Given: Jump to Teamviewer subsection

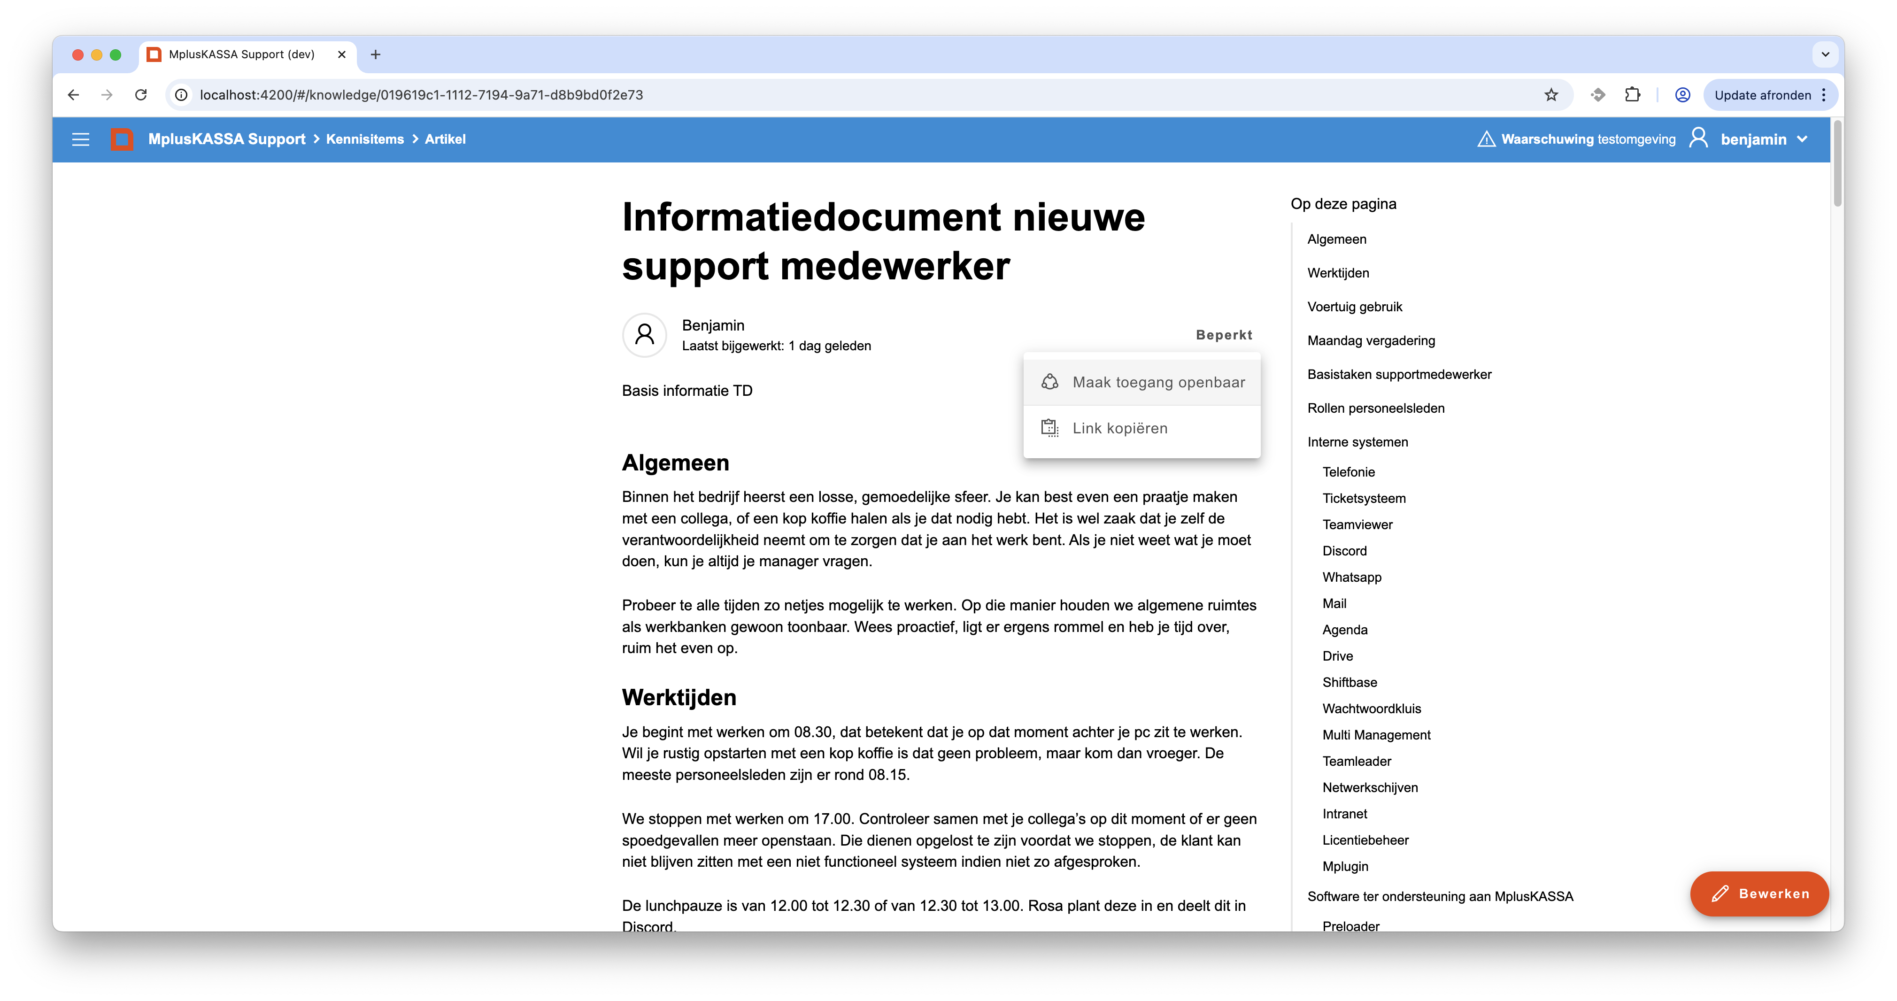Looking at the screenshot, I should [x=1357, y=525].
